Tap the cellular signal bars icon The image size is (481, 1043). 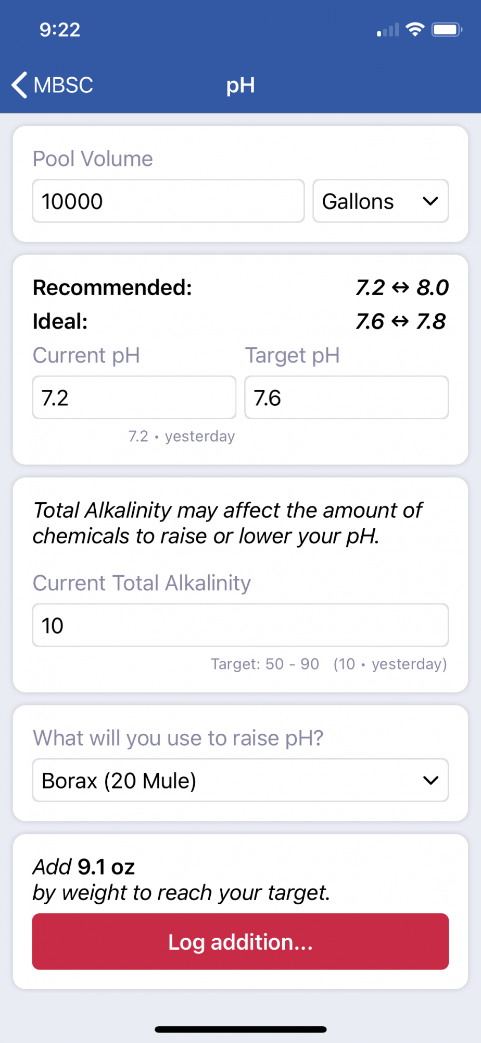(x=388, y=30)
